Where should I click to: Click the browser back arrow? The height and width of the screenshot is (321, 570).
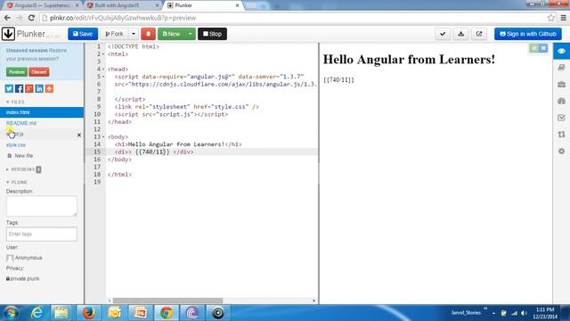7,18
